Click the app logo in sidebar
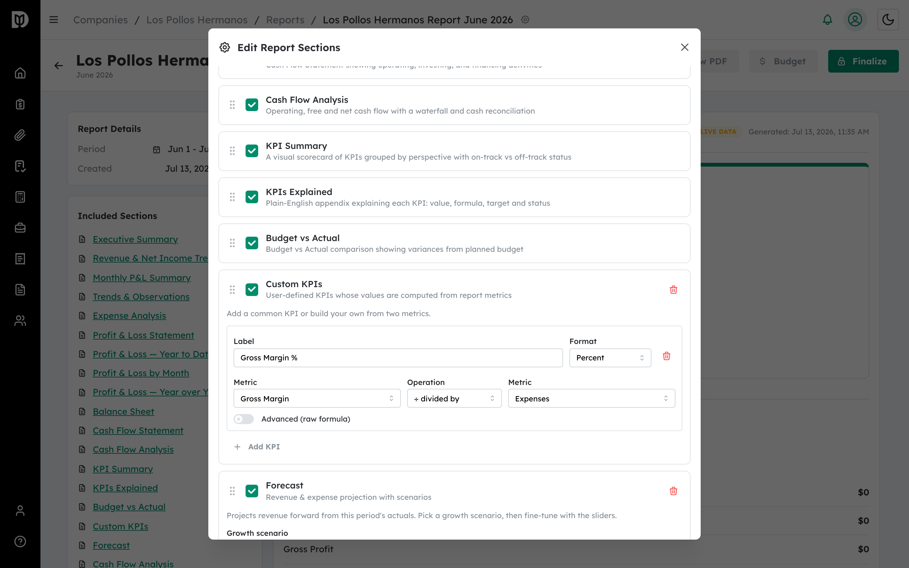 [x=20, y=20]
